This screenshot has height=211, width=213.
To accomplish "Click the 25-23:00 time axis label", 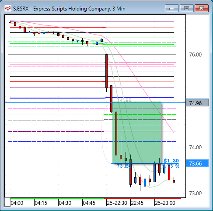I will pyautogui.click(x=165, y=203).
